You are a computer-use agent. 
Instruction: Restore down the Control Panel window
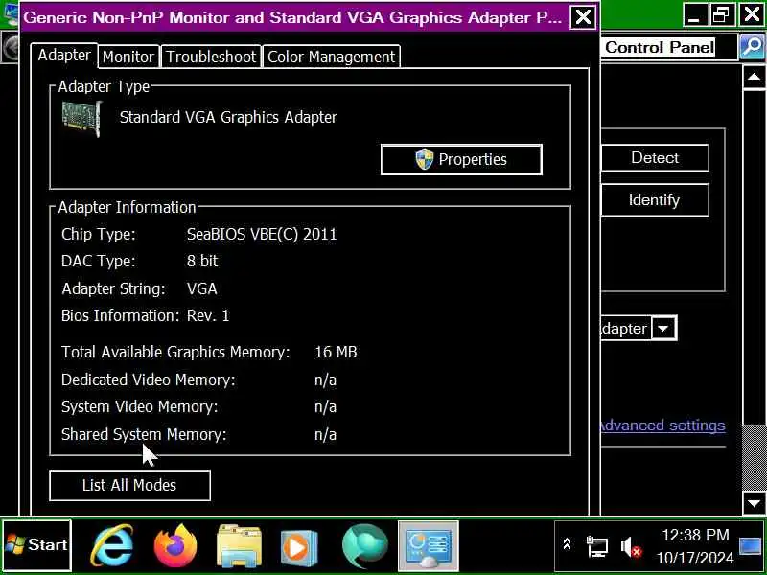[722, 15]
